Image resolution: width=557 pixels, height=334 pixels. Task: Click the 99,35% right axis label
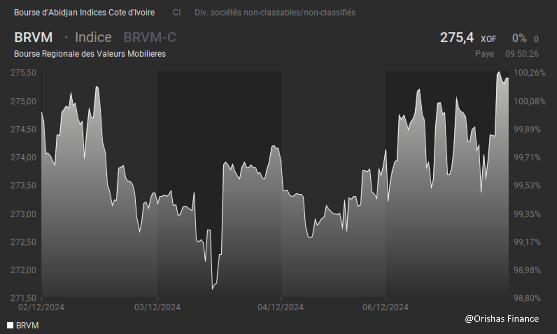[528, 213]
